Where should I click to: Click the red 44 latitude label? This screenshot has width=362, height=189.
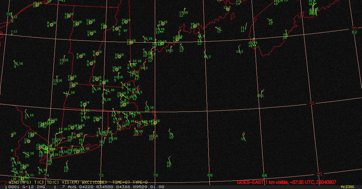point(354,28)
